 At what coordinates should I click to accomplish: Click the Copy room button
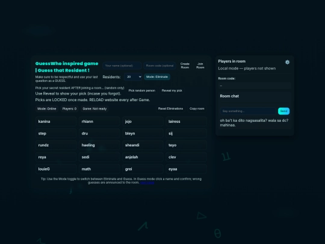pyautogui.click(x=197, y=108)
